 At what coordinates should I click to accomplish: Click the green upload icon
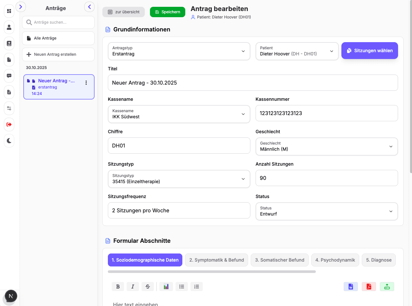(387, 287)
